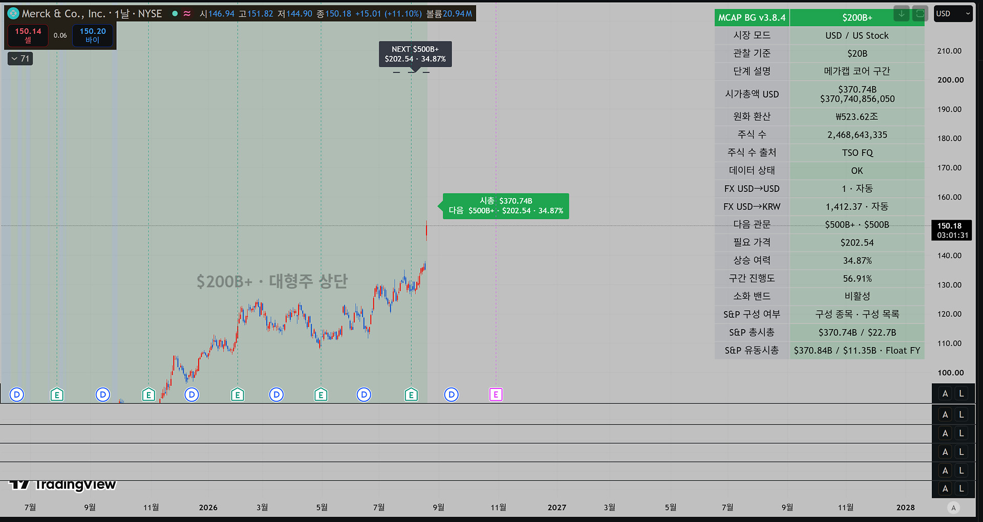Toggle log scale L on the bottom pane
The image size is (983, 522).
[x=961, y=489]
